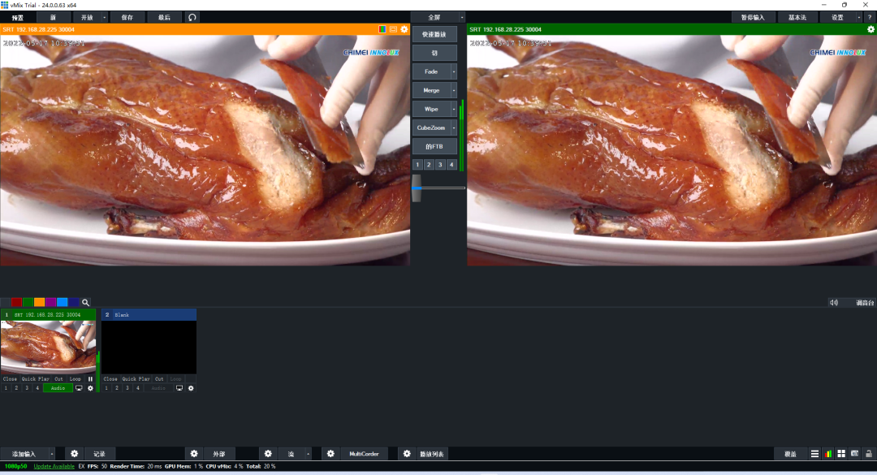
Task: Click the undo circular arrow icon
Action: click(192, 17)
